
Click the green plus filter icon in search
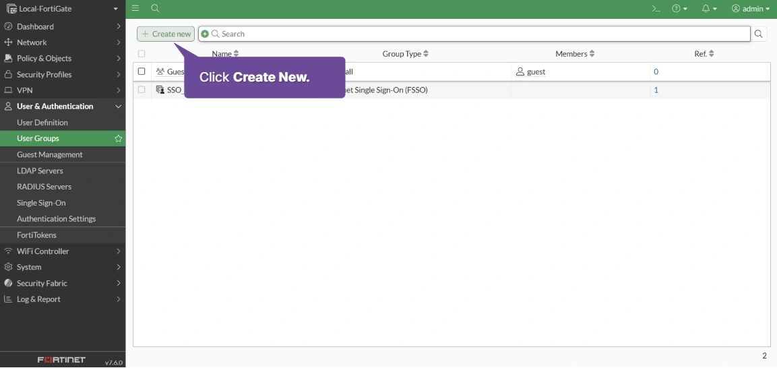click(205, 34)
